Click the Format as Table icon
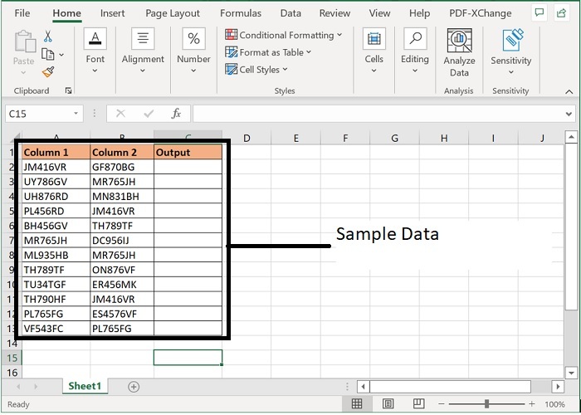Viewport: 581px width, 415px height. [x=232, y=51]
